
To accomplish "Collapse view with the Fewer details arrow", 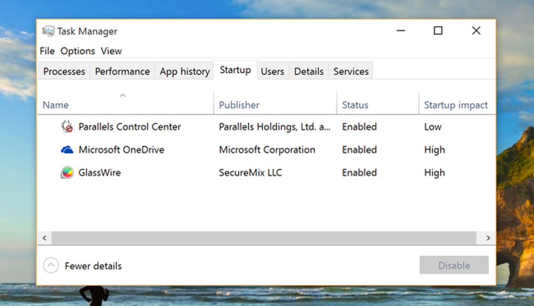I will click(x=51, y=265).
